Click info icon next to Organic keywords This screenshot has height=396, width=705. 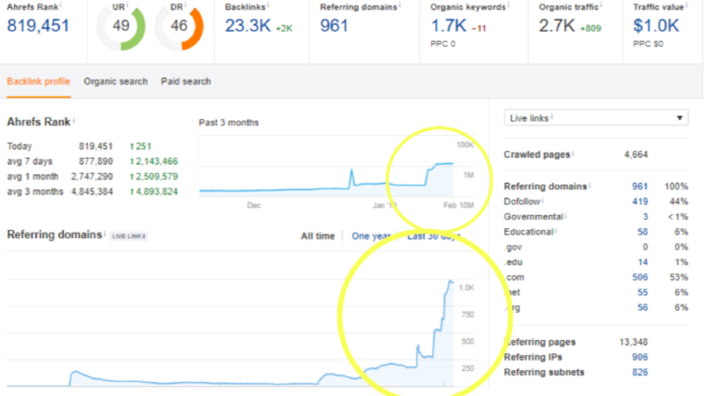point(509,5)
